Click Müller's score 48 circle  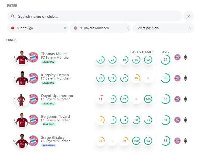coord(124,60)
